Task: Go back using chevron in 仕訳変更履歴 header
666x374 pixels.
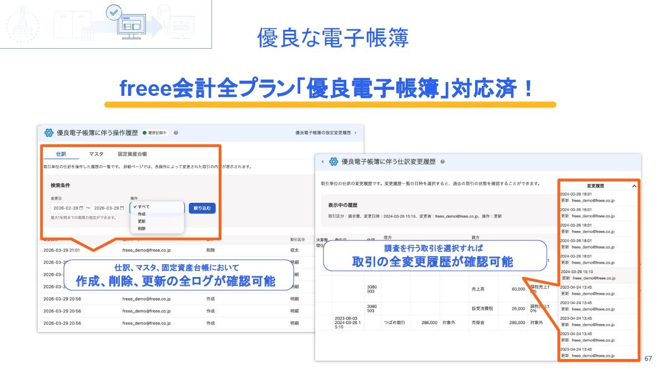Action: [x=323, y=162]
